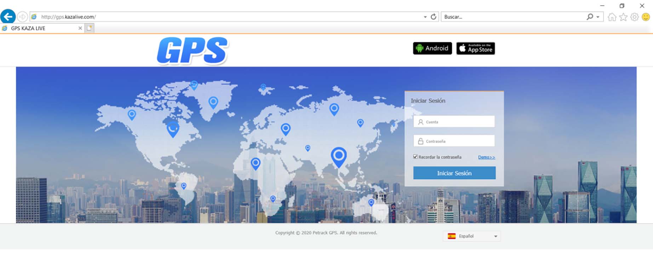Click the browser Forward arrow button
This screenshot has width=653, height=254.
22,17
